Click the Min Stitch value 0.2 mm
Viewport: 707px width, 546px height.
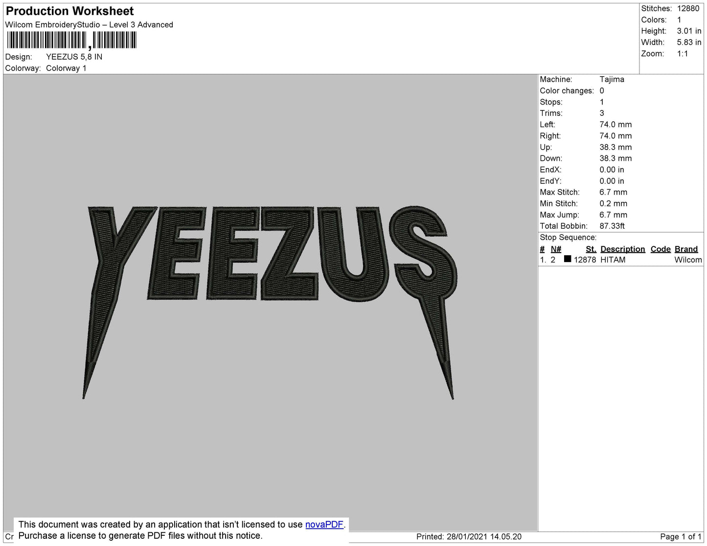613,203
